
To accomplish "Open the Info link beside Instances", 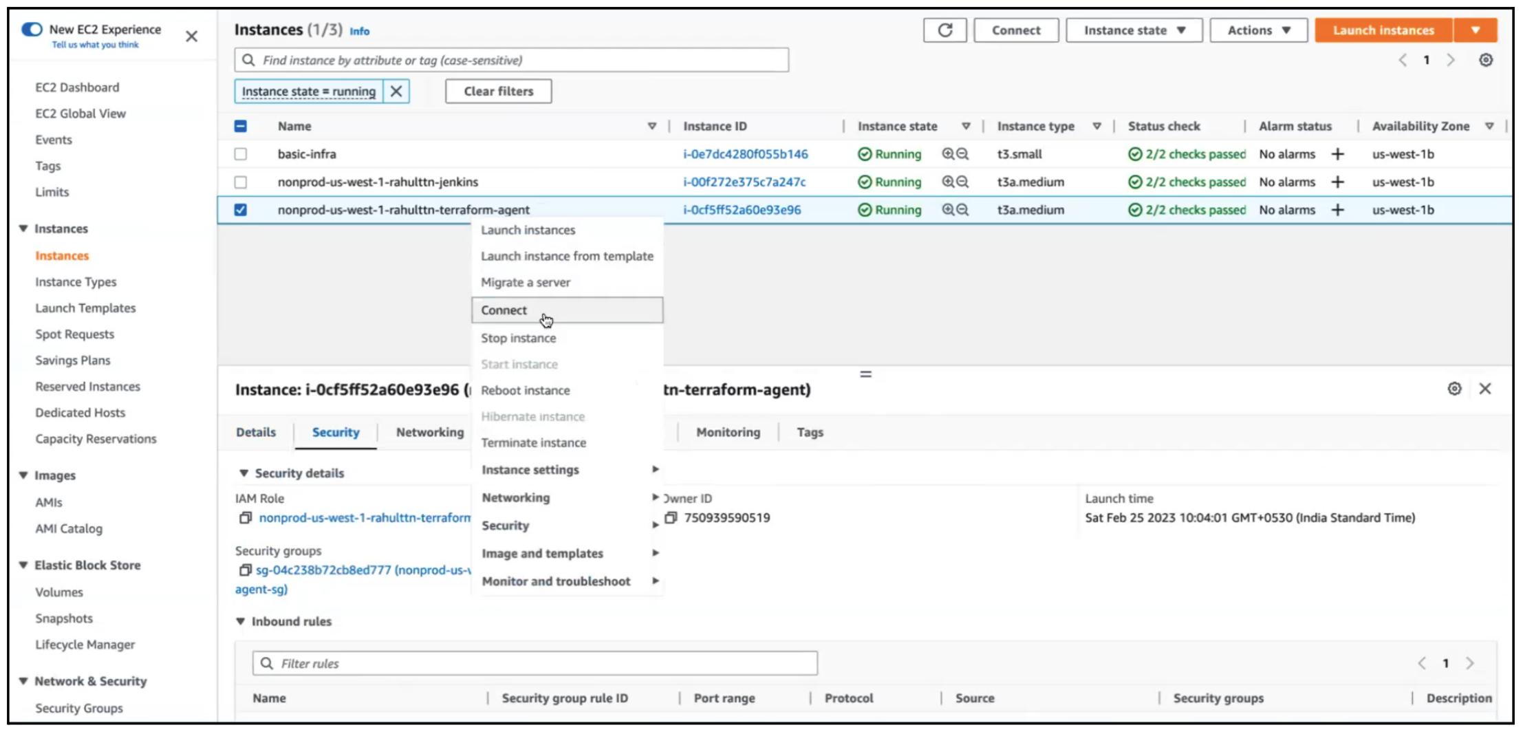I will click(359, 32).
